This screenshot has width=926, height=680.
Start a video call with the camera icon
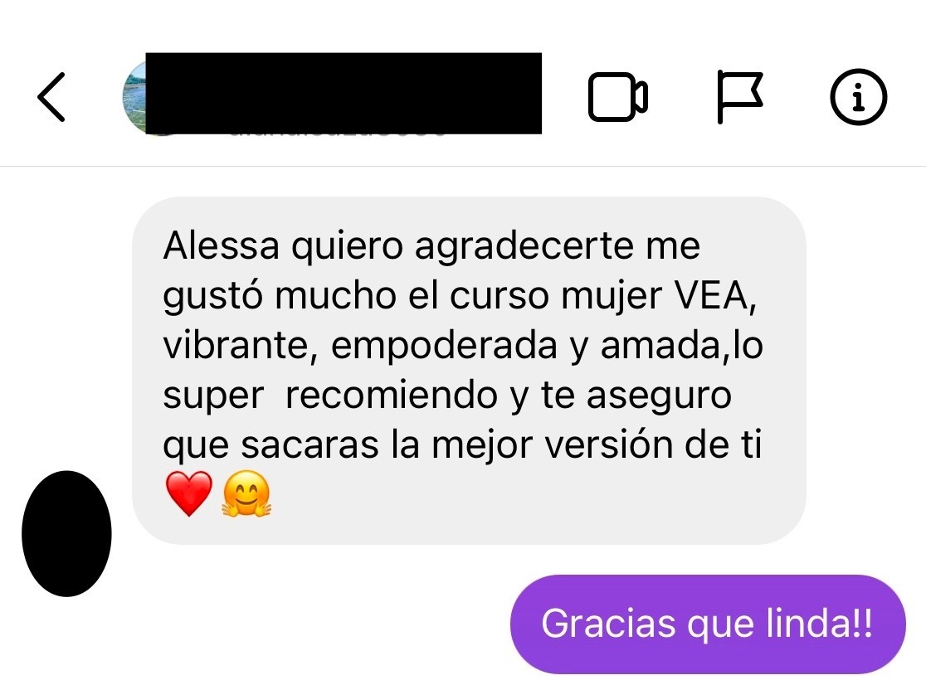617,97
